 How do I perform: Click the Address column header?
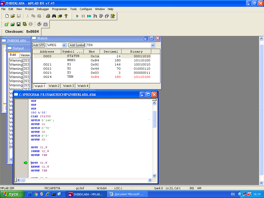pyautogui.click(x=47, y=52)
